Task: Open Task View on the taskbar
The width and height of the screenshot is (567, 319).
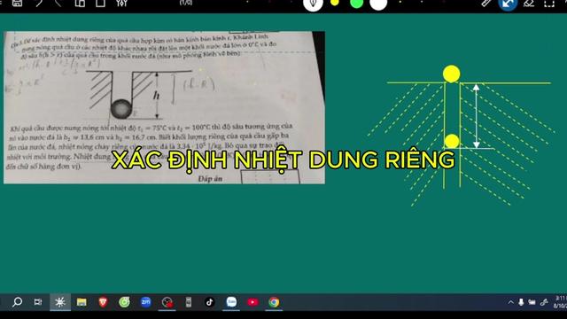Action: (38, 302)
